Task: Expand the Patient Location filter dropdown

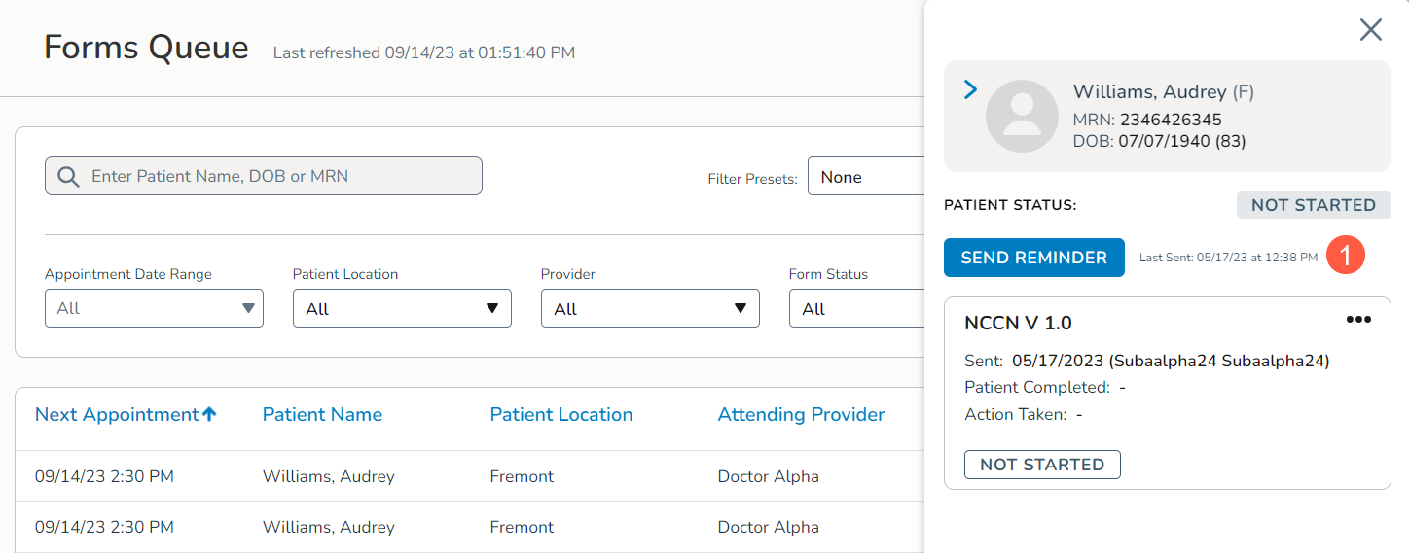Action: coord(401,309)
